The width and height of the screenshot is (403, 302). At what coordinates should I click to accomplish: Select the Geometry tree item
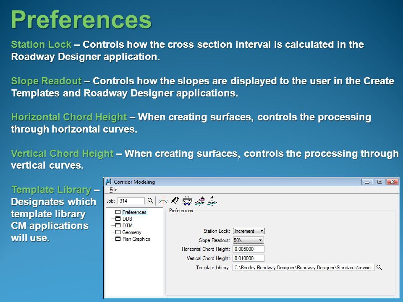132,232
